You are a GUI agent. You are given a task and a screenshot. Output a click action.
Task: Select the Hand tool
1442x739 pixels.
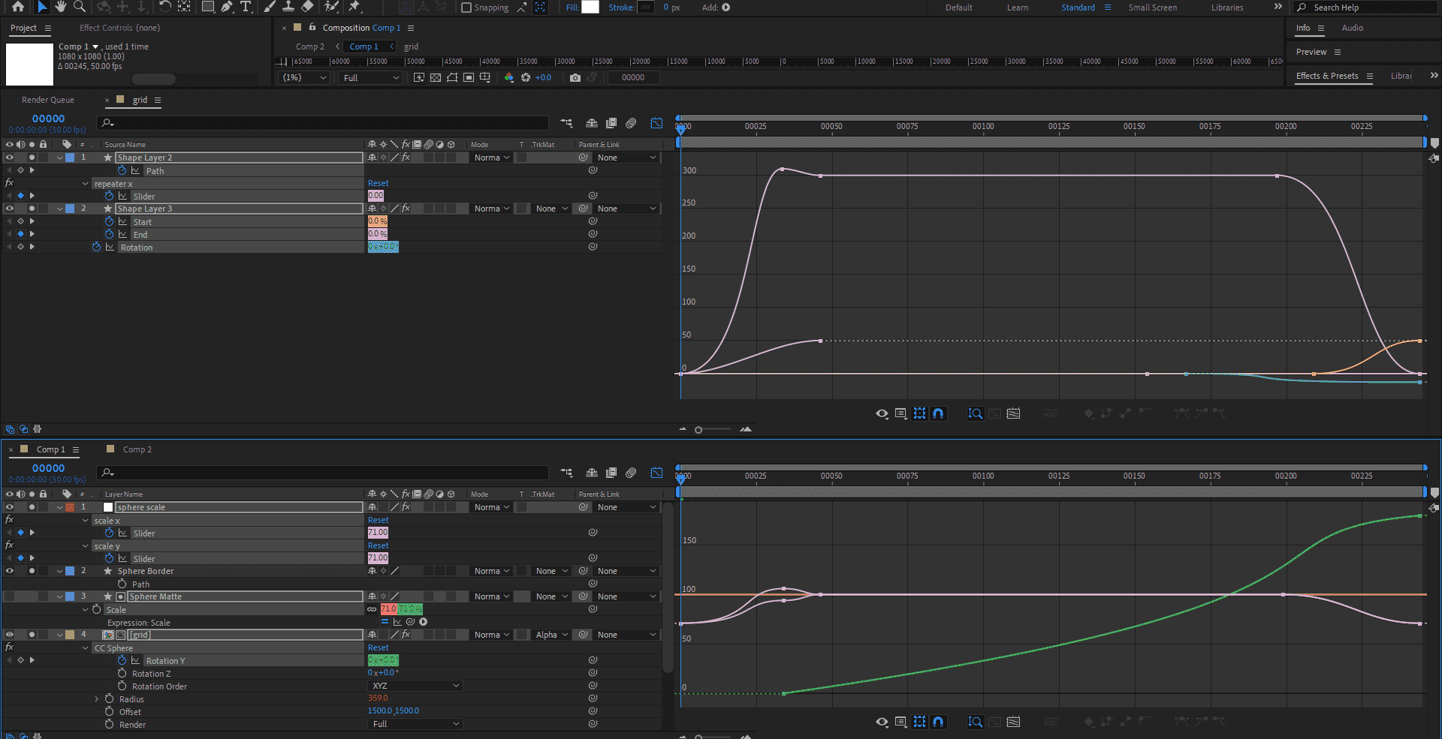[60, 7]
